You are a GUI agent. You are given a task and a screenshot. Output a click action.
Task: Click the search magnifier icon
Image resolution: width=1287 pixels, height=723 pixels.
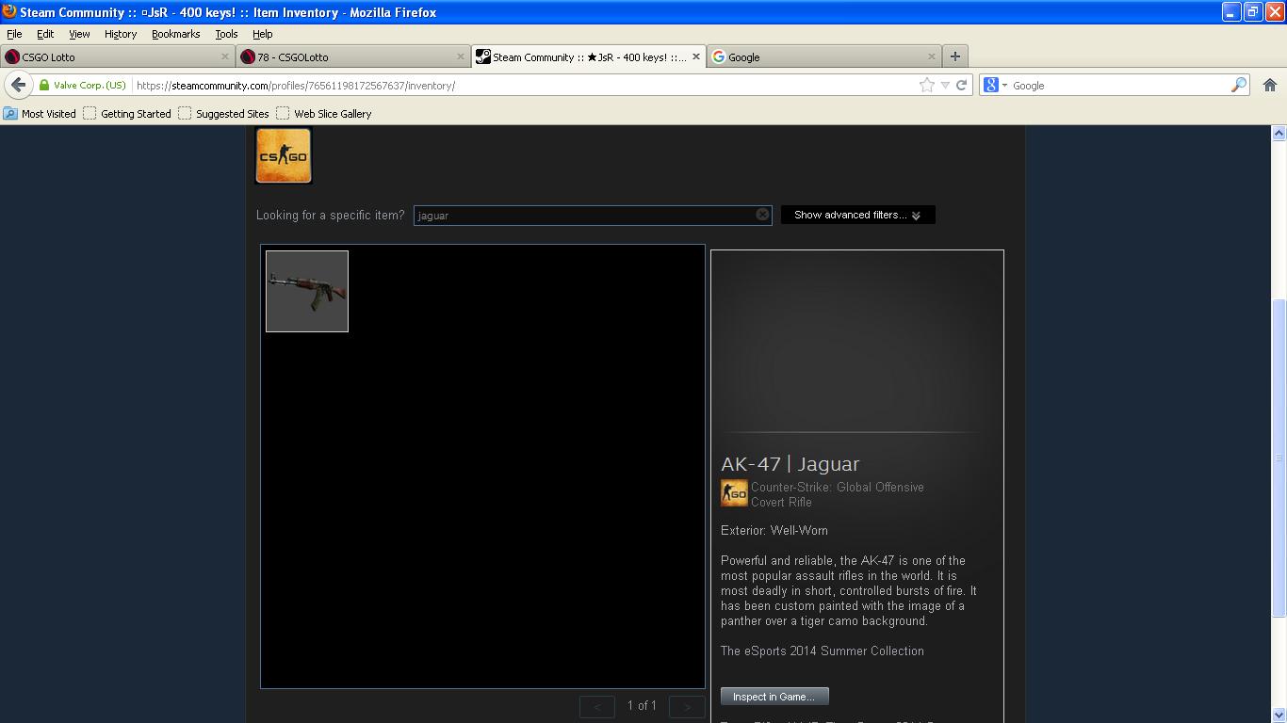click(1238, 85)
